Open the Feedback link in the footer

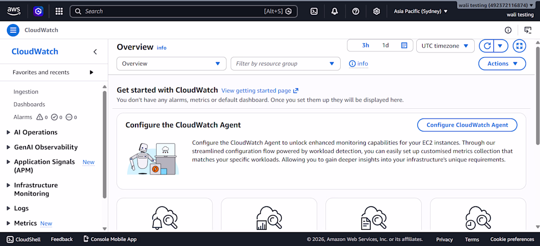(62, 239)
